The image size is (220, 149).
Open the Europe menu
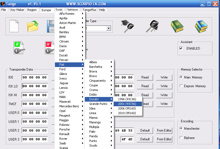click(46, 10)
